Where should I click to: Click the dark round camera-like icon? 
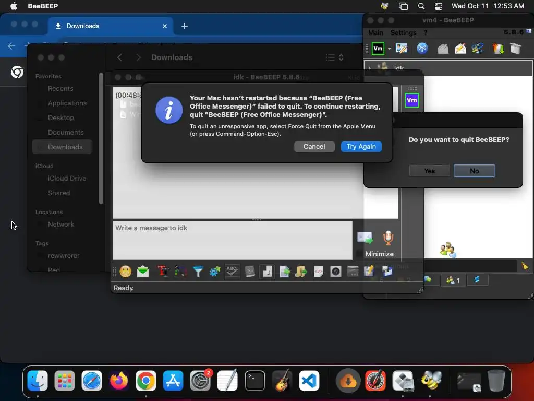click(x=335, y=272)
